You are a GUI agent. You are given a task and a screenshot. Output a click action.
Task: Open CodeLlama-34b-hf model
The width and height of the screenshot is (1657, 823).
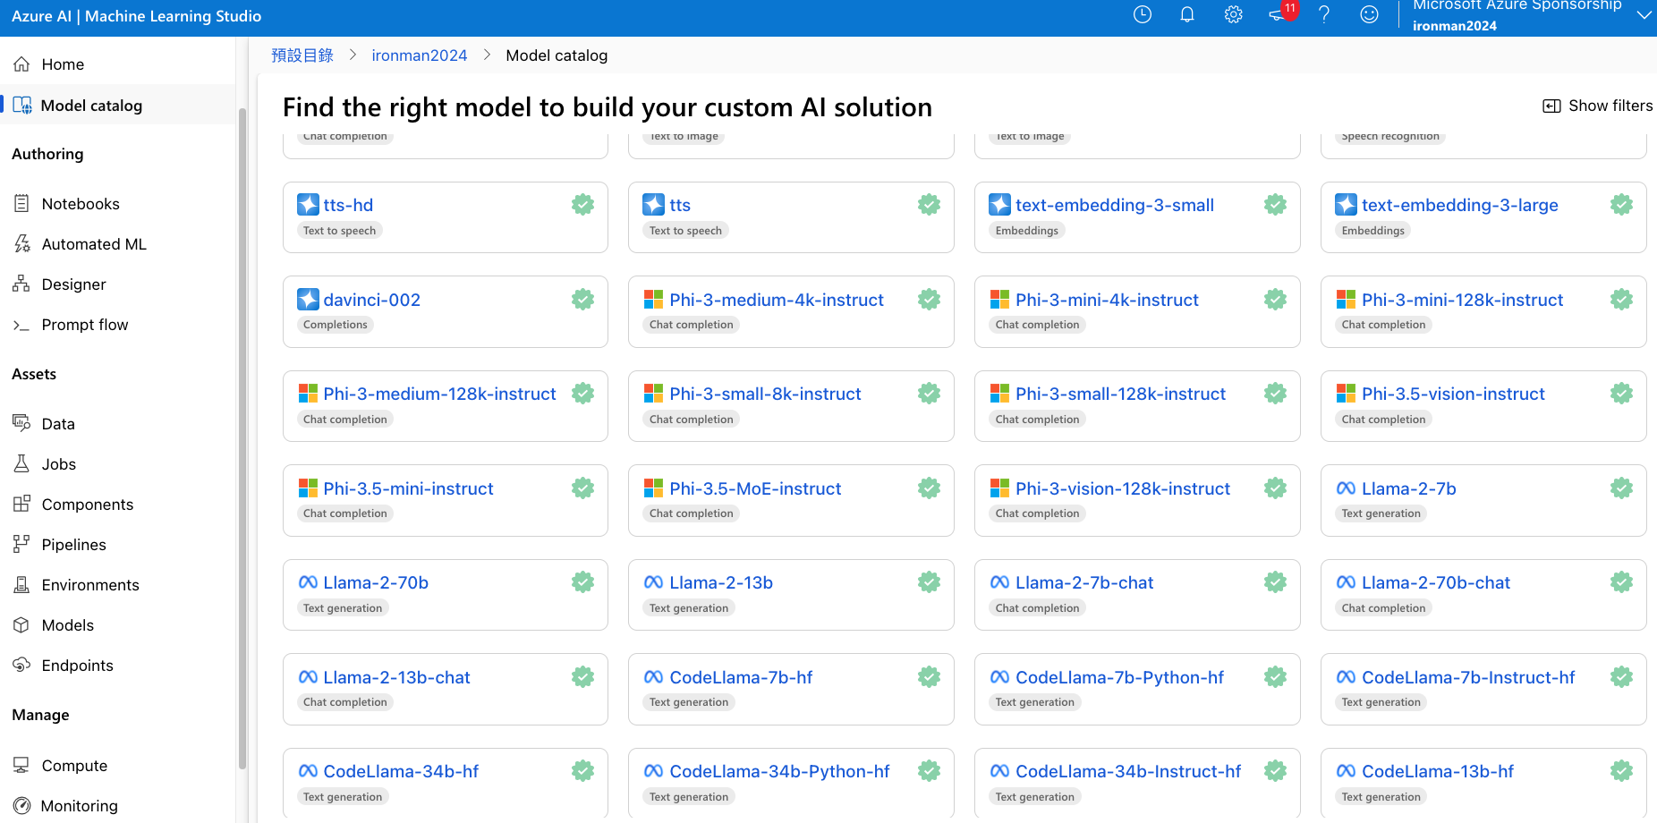click(x=401, y=771)
